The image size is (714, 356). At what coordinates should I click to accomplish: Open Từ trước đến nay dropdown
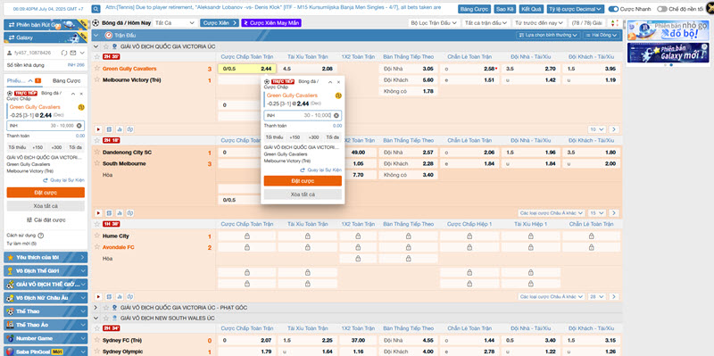pos(539,23)
